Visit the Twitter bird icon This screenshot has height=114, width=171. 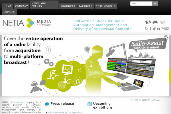click(154, 29)
